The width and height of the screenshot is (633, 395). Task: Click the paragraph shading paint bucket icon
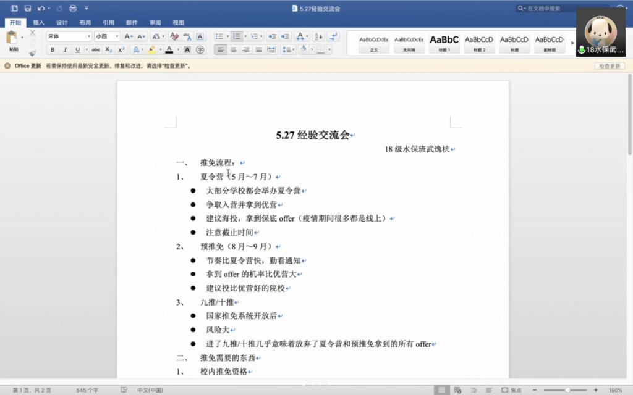304,49
